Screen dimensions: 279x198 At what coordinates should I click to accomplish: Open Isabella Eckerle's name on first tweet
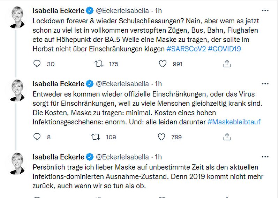pos(58,11)
